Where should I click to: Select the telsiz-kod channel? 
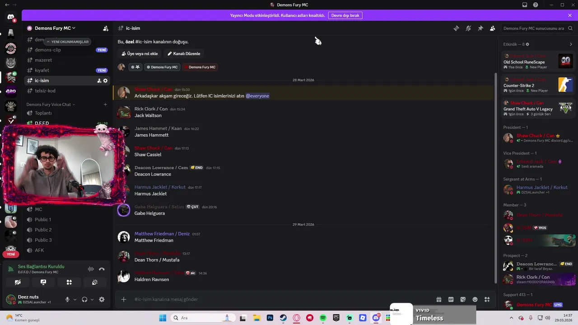tap(67, 91)
